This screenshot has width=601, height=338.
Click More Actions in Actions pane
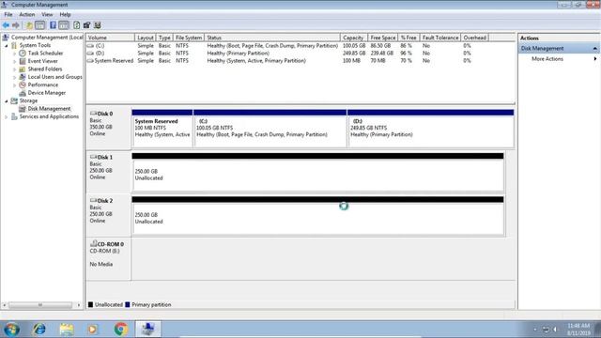[547, 59]
